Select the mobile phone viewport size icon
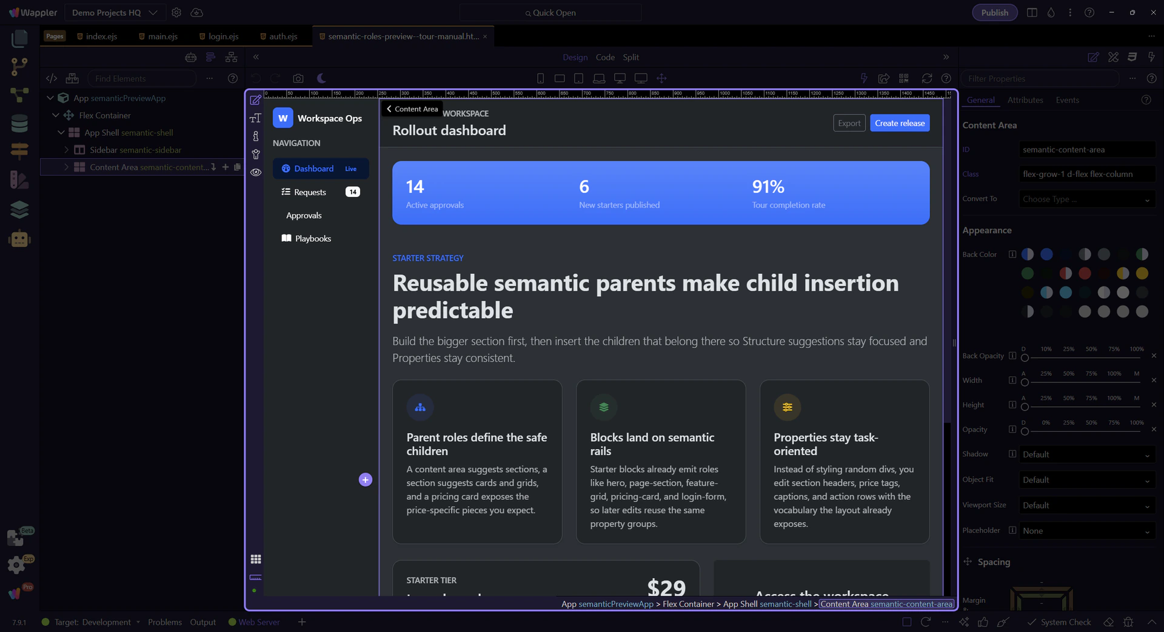Screen dimensions: 1164x632 (x=540, y=78)
